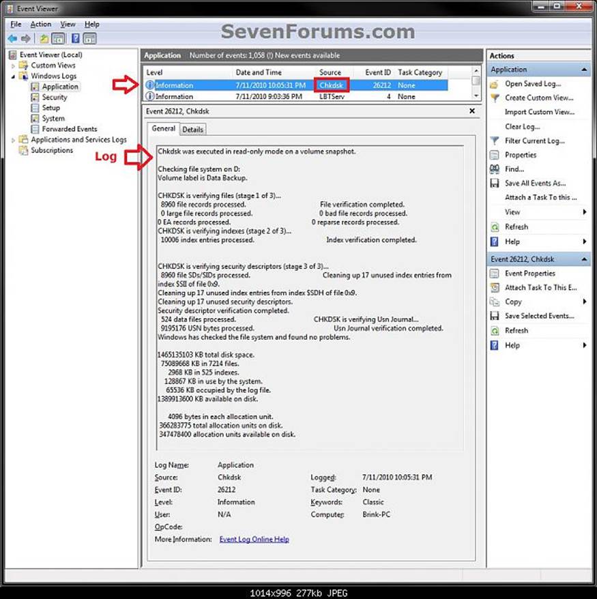Select Setup under Windows Logs
This screenshot has width=597, height=599.
tap(50, 108)
